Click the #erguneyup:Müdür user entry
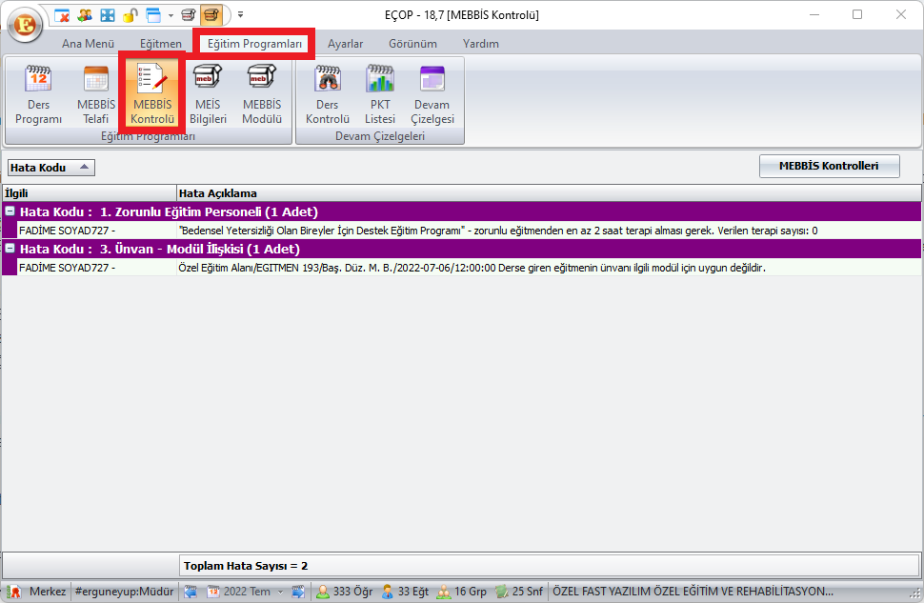924x603 pixels. coord(125,592)
